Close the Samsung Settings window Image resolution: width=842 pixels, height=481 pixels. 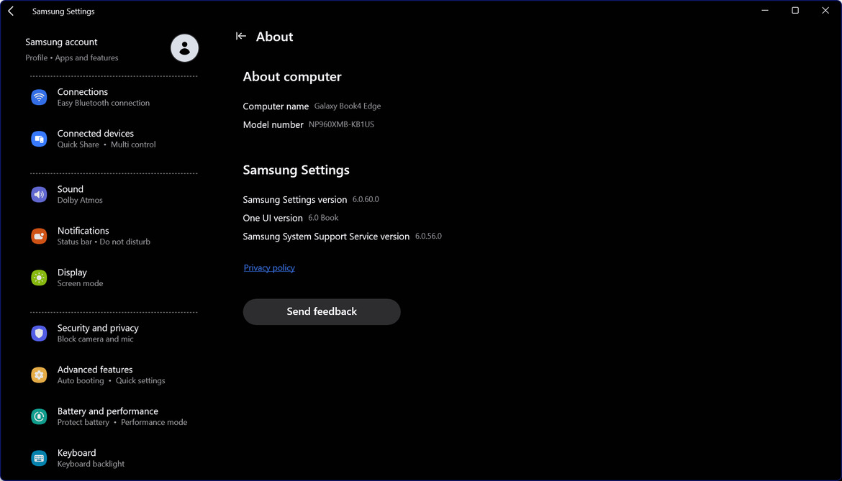pos(825,11)
